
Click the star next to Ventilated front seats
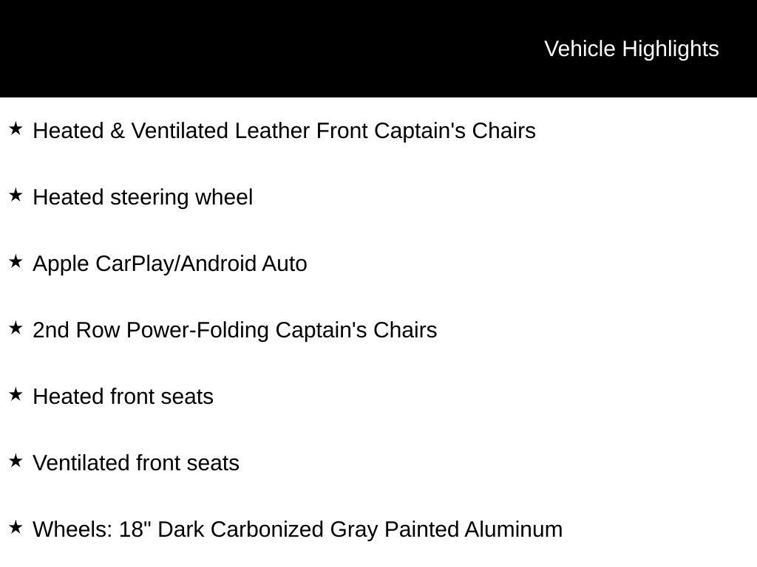tap(16, 461)
